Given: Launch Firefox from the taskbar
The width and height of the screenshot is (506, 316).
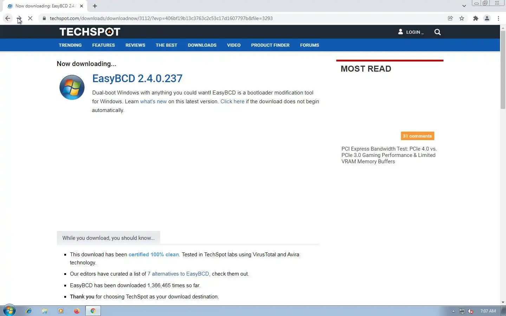Looking at the screenshot, I should click(77, 311).
